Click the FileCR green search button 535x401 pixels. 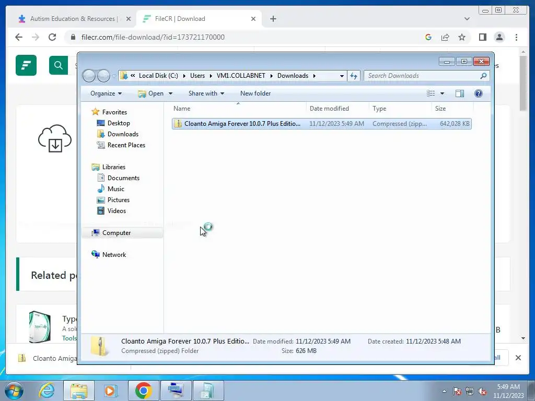coord(59,65)
